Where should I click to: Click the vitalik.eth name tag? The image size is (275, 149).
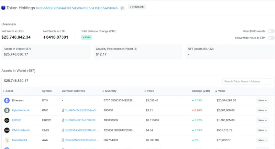(137, 7)
